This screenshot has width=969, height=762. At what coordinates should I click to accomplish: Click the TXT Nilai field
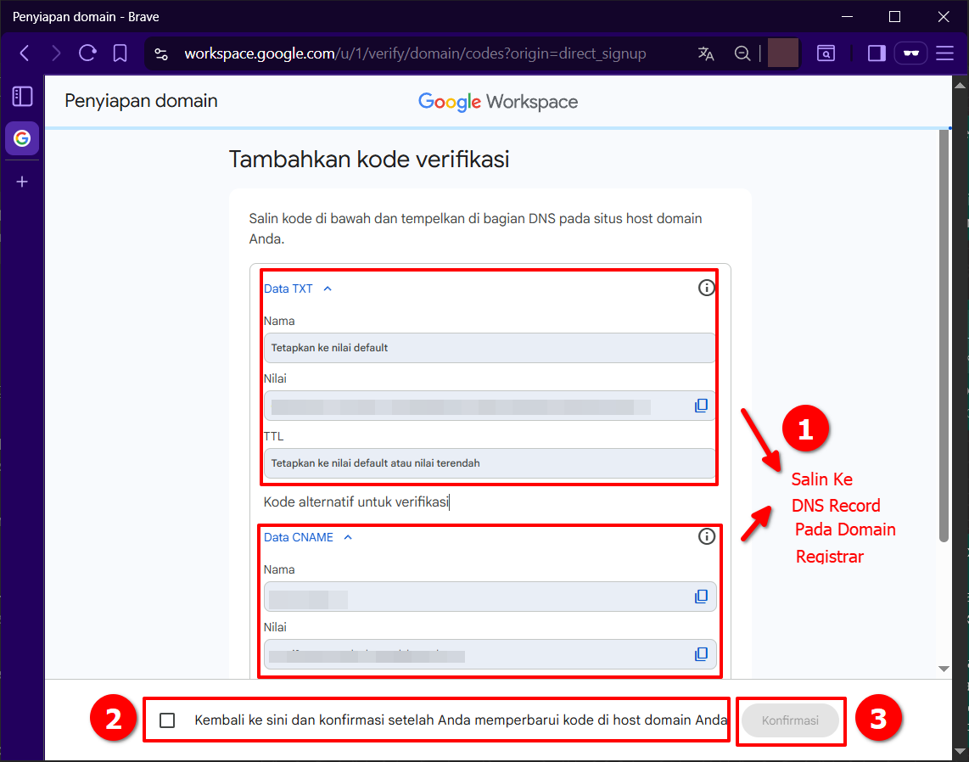point(490,406)
